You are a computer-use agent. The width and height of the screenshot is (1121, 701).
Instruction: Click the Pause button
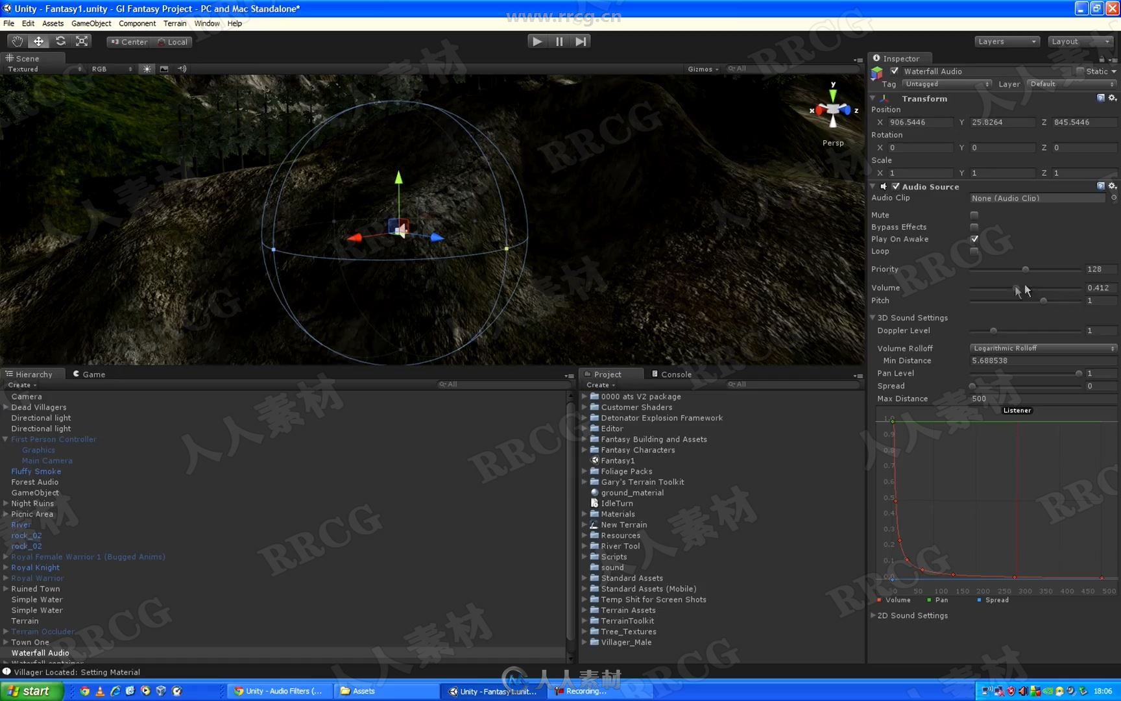tap(559, 41)
